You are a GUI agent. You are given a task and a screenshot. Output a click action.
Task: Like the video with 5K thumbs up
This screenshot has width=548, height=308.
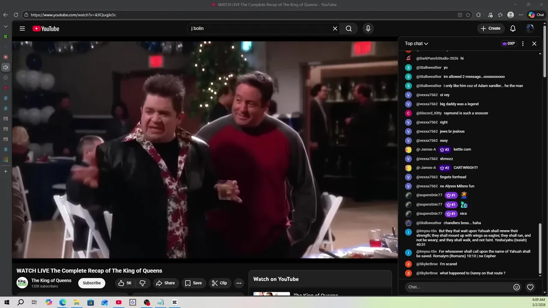tap(125, 283)
